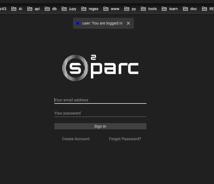Open the jupy bookmarks folder
The width and height of the screenshot is (214, 184).
(x=69, y=9)
